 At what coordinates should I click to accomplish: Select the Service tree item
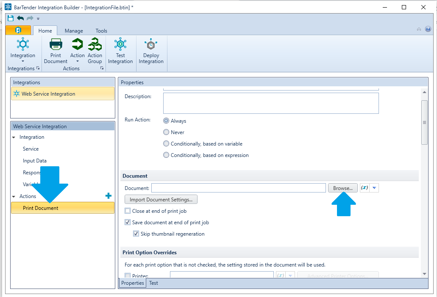31,149
